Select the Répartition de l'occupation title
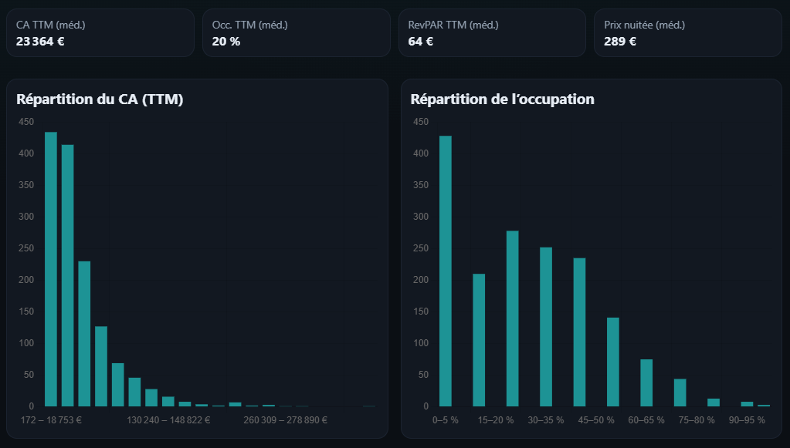Screen dimensions: 790x448 click(x=503, y=99)
